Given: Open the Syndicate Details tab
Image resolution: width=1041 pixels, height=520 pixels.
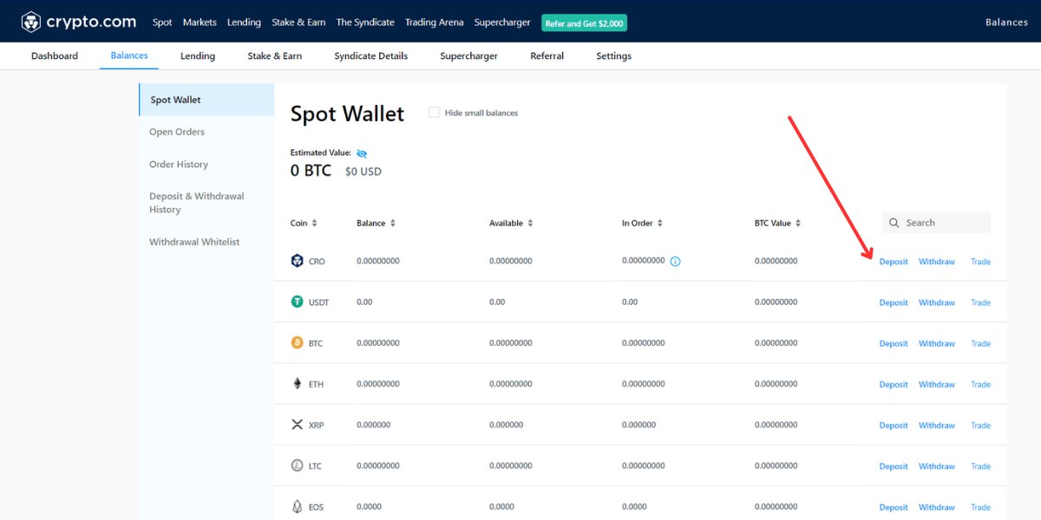Looking at the screenshot, I should [371, 55].
